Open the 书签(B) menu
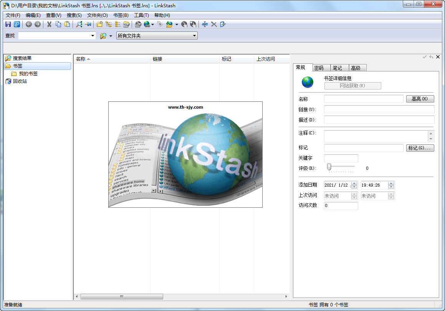Viewport: 445px width, 311px height. coord(121,15)
